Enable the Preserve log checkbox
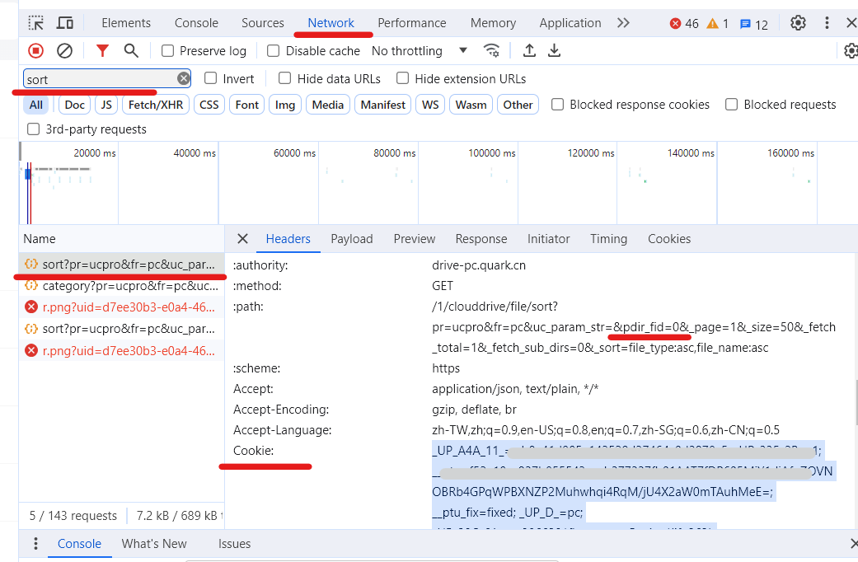Image resolution: width=858 pixels, height=562 pixels. click(168, 51)
